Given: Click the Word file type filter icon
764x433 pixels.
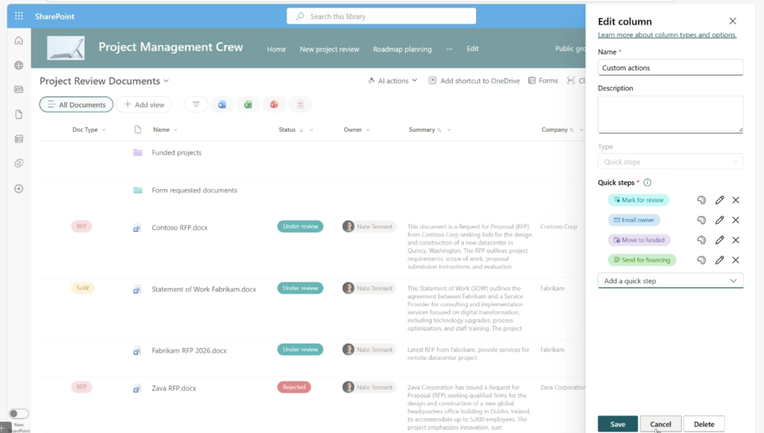Looking at the screenshot, I should click(222, 105).
